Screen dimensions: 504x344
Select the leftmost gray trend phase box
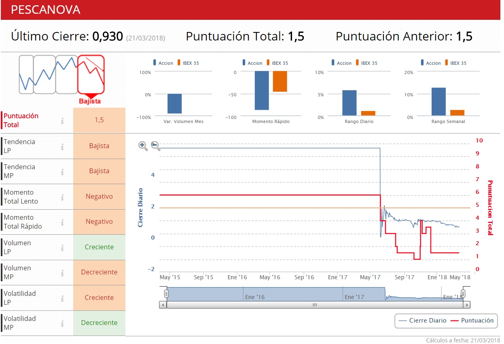(26, 74)
